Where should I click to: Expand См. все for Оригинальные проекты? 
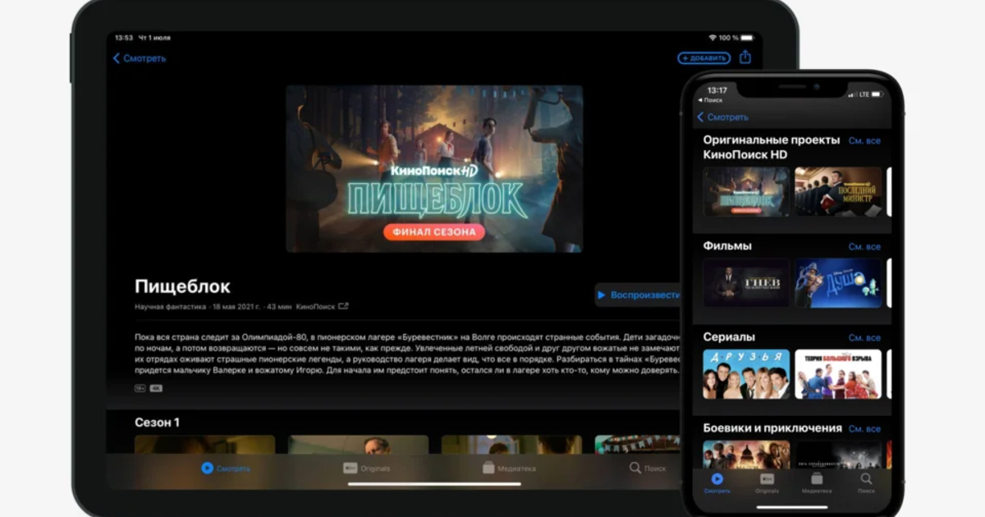[x=864, y=141]
